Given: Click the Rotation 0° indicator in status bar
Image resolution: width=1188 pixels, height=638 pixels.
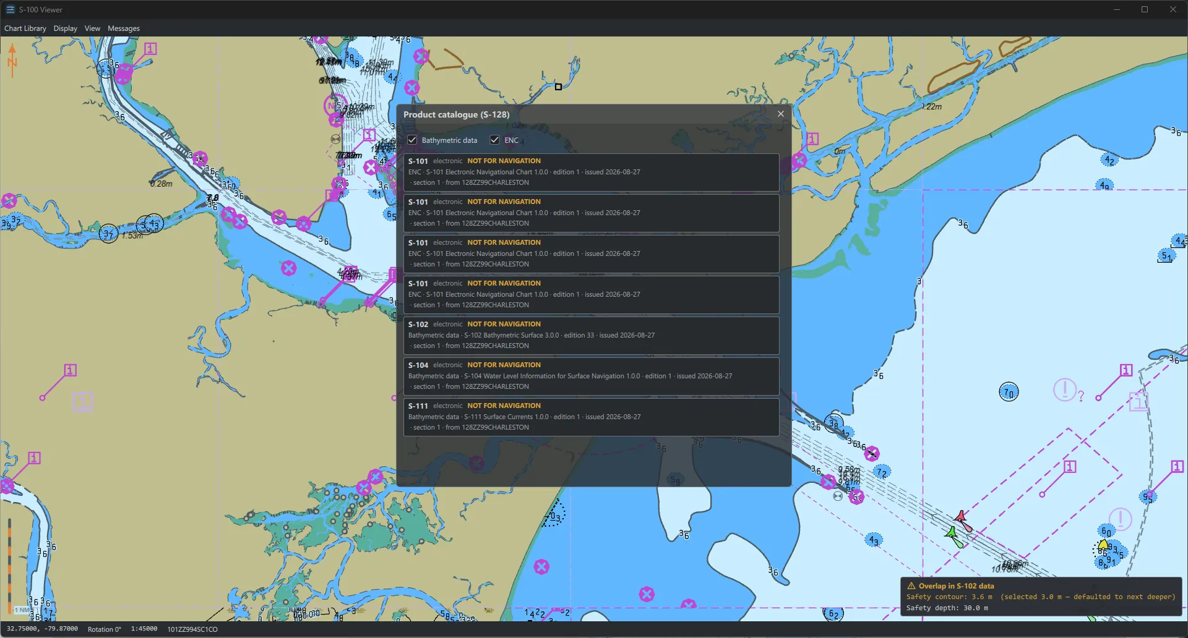Looking at the screenshot, I should [x=105, y=629].
